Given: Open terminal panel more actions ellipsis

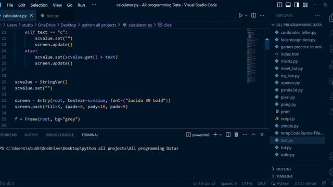Looking at the screenshot, I should pyautogui.click(x=245, y=135).
